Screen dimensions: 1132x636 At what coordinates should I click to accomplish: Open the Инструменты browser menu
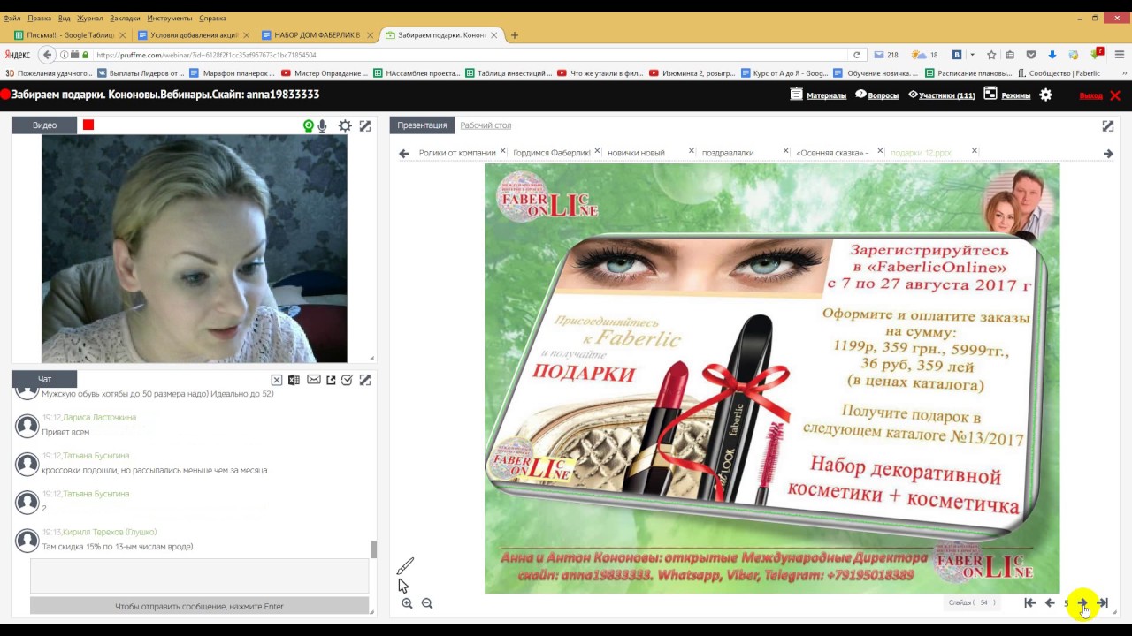tap(170, 18)
